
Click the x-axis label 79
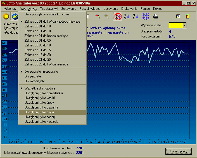[x=186, y=142]
